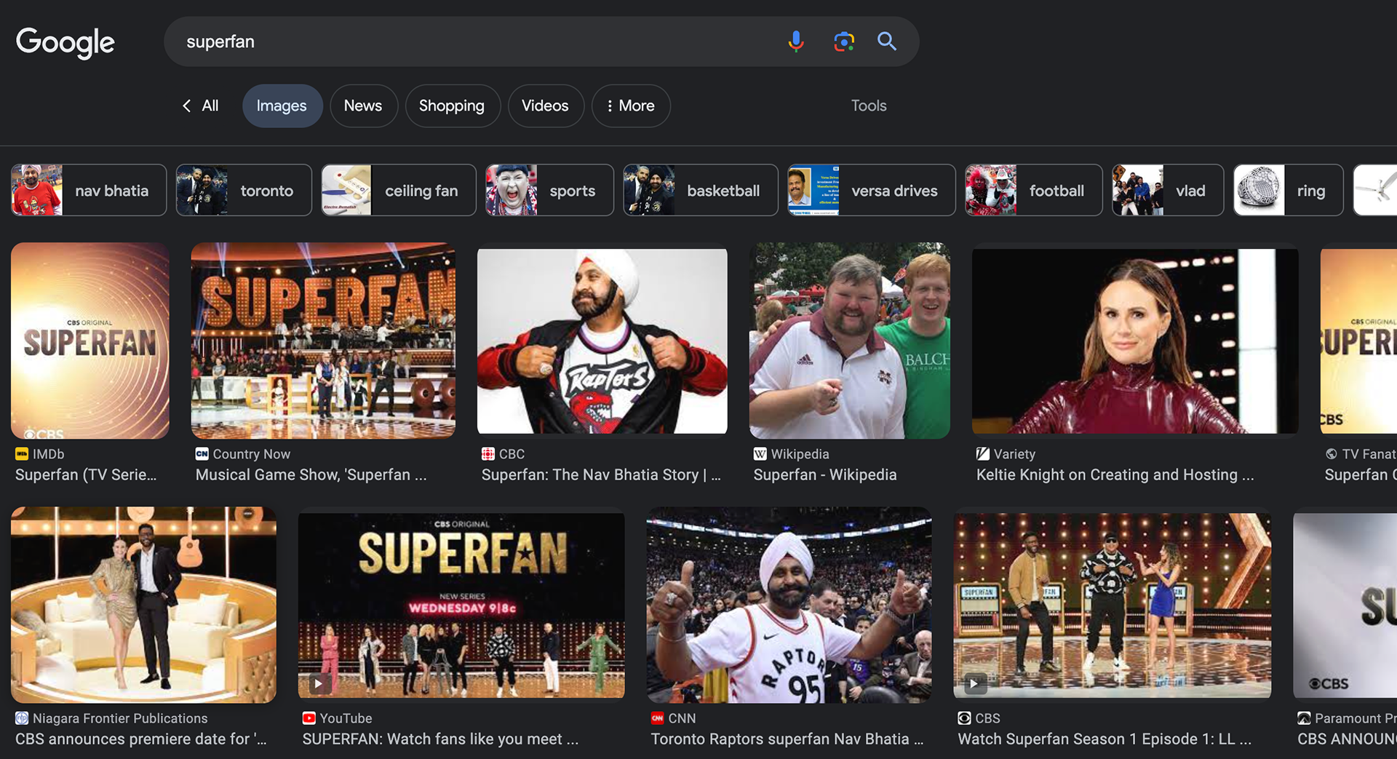
Task: Open YouTube SUPERFAN Wednesday promo image
Action: click(461, 605)
